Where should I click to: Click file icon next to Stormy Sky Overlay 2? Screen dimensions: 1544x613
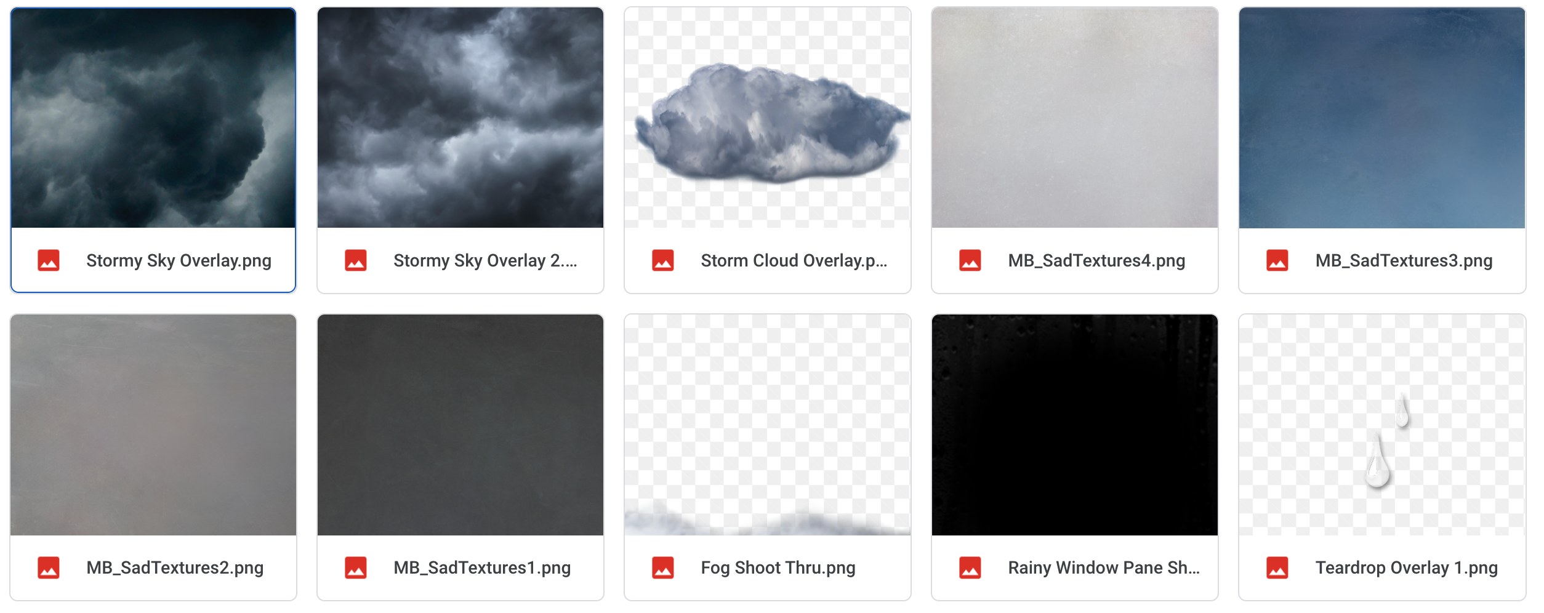coord(356,260)
